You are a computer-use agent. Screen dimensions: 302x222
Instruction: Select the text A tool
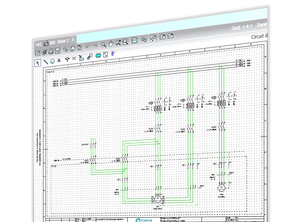(x=59, y=60)
